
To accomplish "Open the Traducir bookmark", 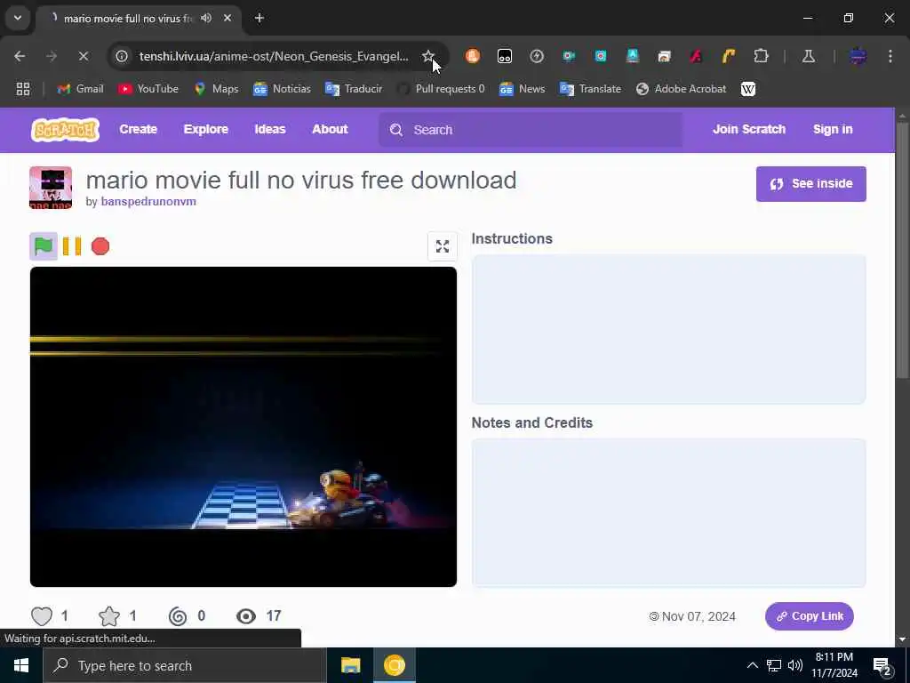I will point(354,89).
